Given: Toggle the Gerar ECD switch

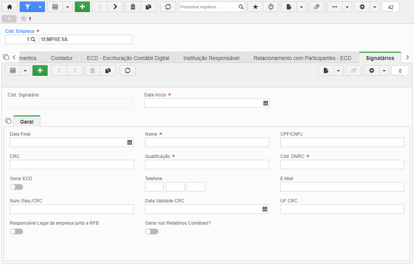Looking at the screenshot, I should (16, 187).
